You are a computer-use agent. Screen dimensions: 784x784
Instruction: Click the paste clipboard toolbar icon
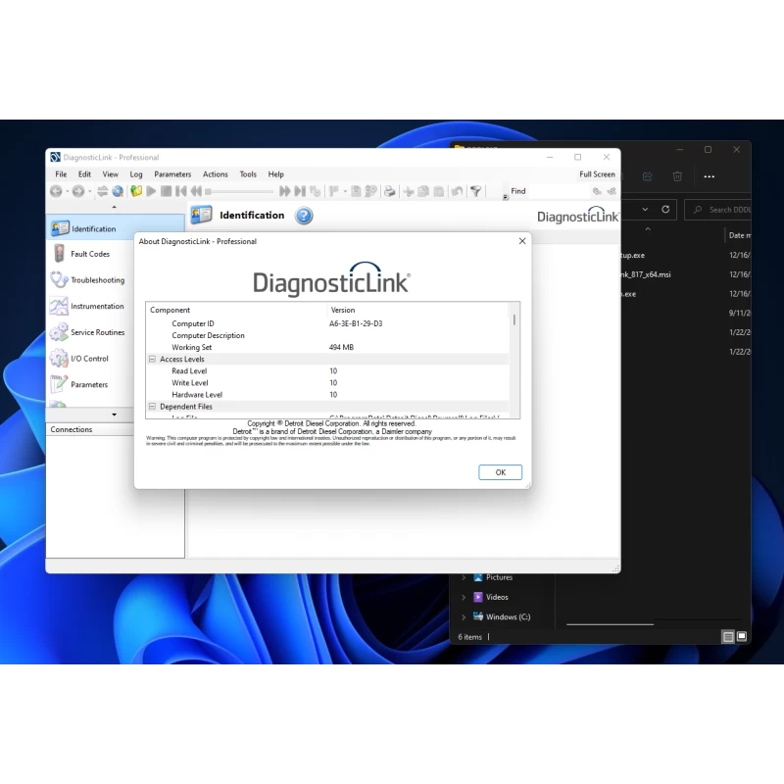point(438,191)
